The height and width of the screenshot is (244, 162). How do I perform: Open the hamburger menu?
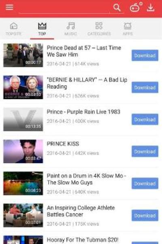tap(9, 7)
